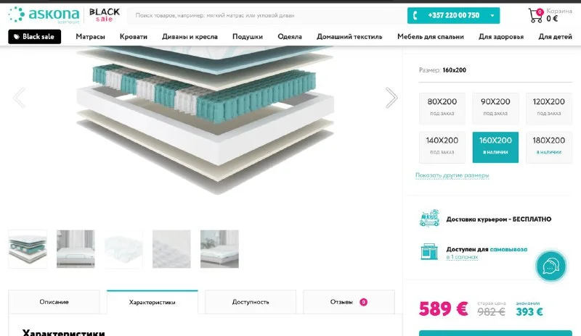Click the store pickup icon

point(429,252)
